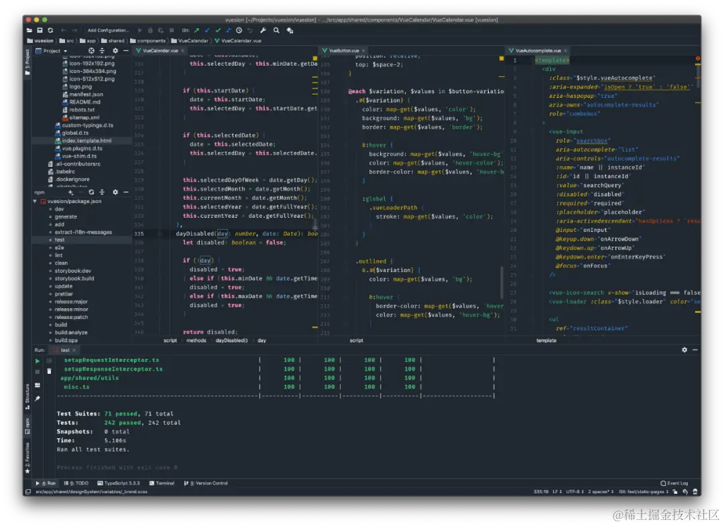Switch to the VueCalendar.vue editor tab
724x526 pixels.
tap(160, 51)
